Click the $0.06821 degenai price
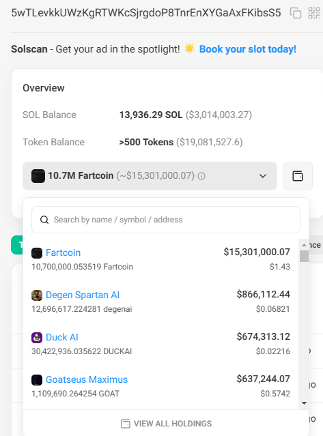323x436 pixels. pyautogui.click(x=273, y=309)
